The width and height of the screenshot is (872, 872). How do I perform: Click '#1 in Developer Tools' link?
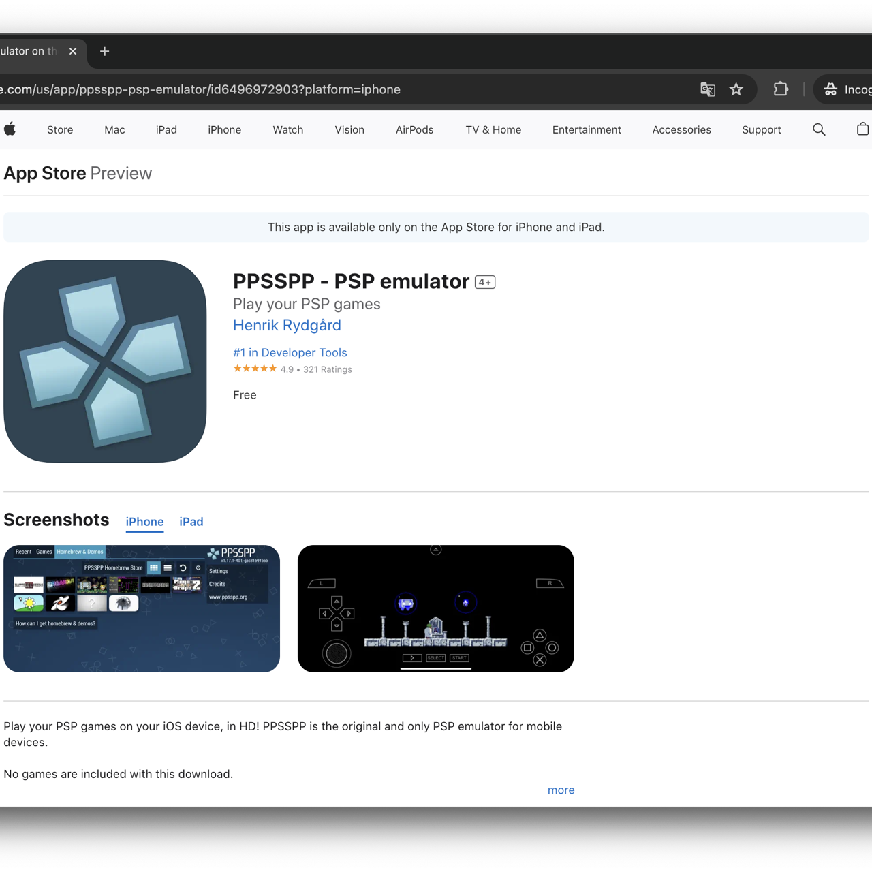(290, 352)
